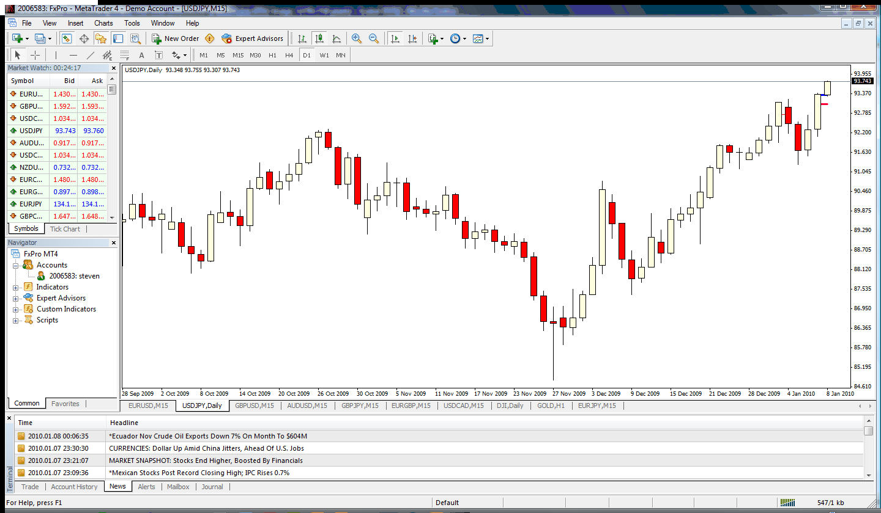Image resolution: width=881 pixels, height=513 pixels.
Task: Open the File menu
Action: [27, 23]
